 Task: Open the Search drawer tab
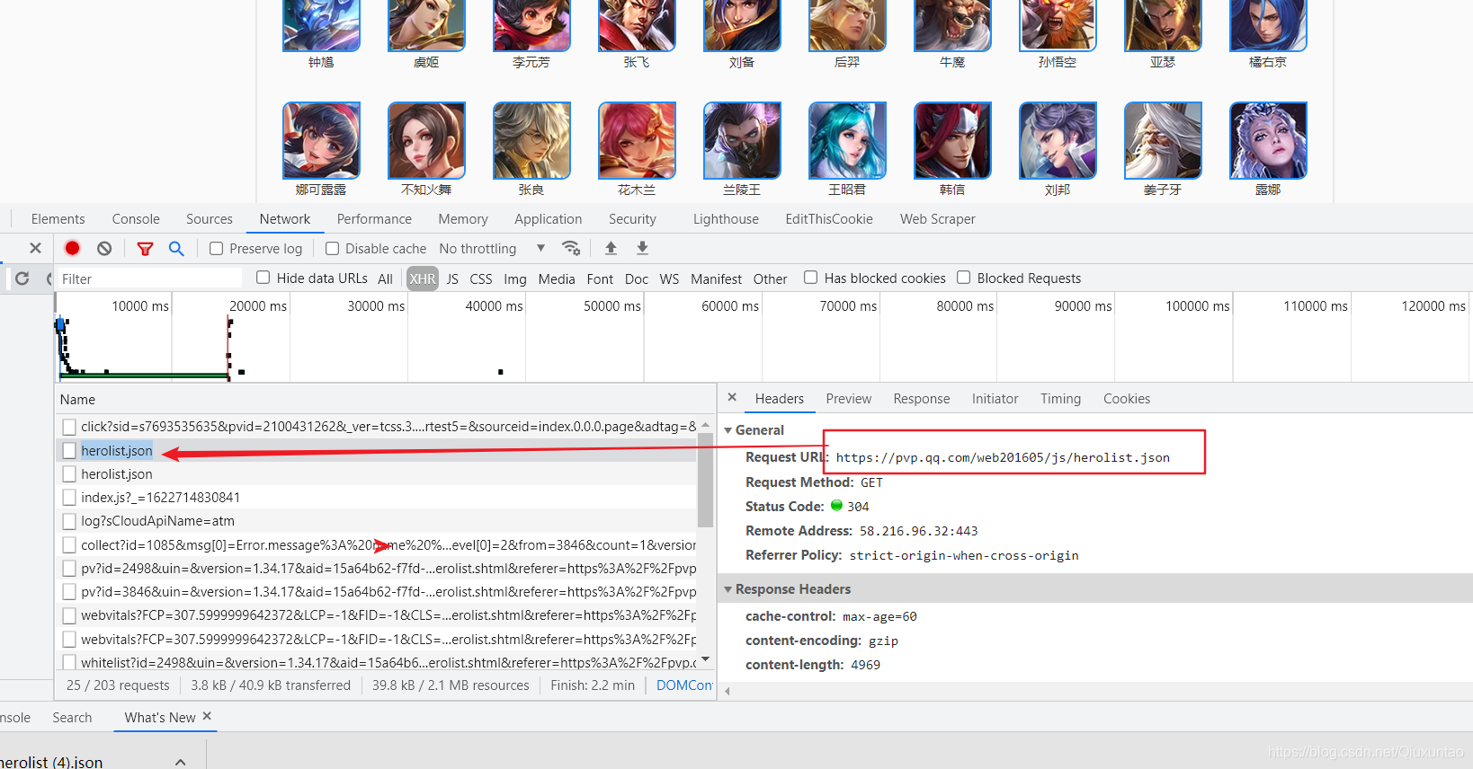[x=72, y=717]
